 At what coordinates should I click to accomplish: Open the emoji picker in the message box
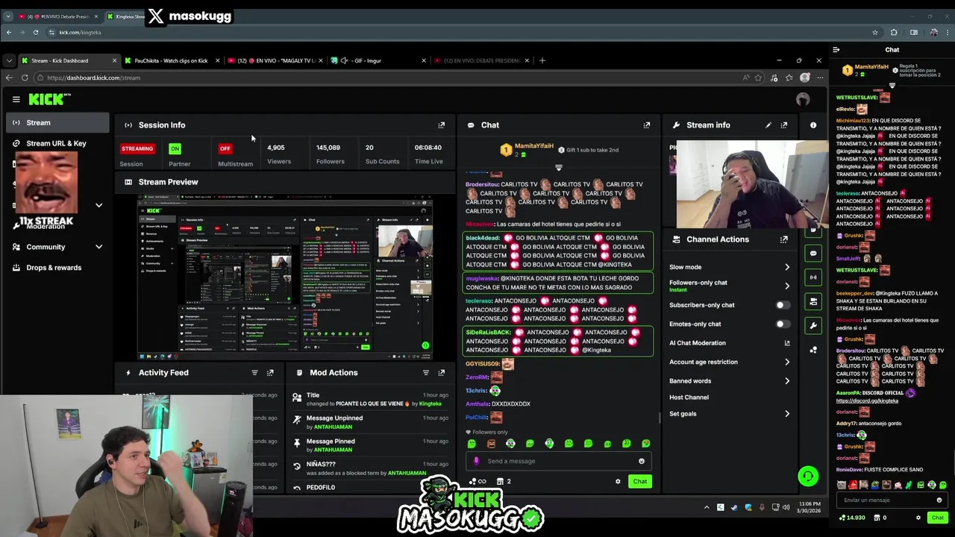[641, 461]
